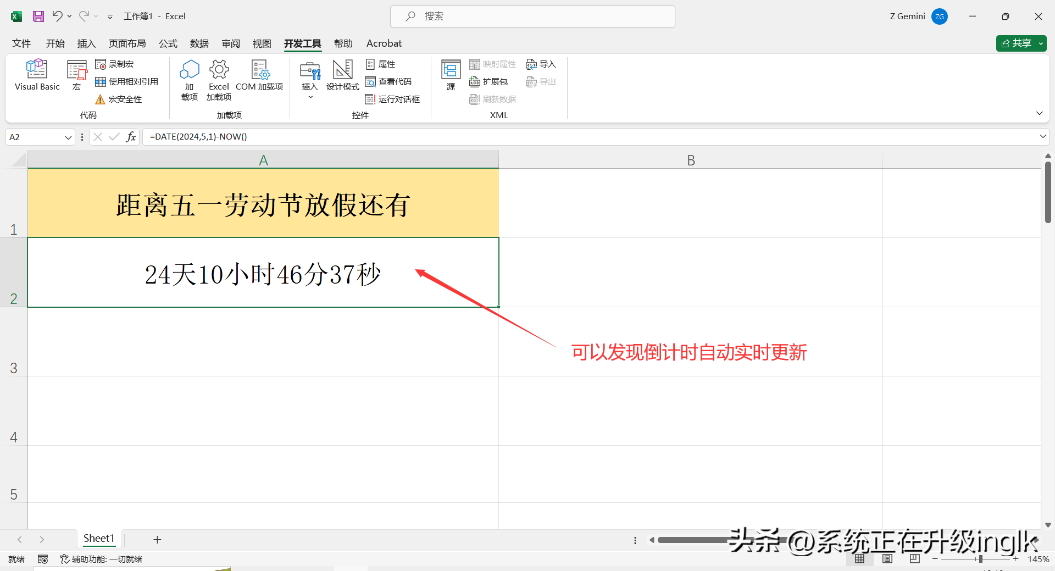Click the Enter formula checkmark

(114, 137)
